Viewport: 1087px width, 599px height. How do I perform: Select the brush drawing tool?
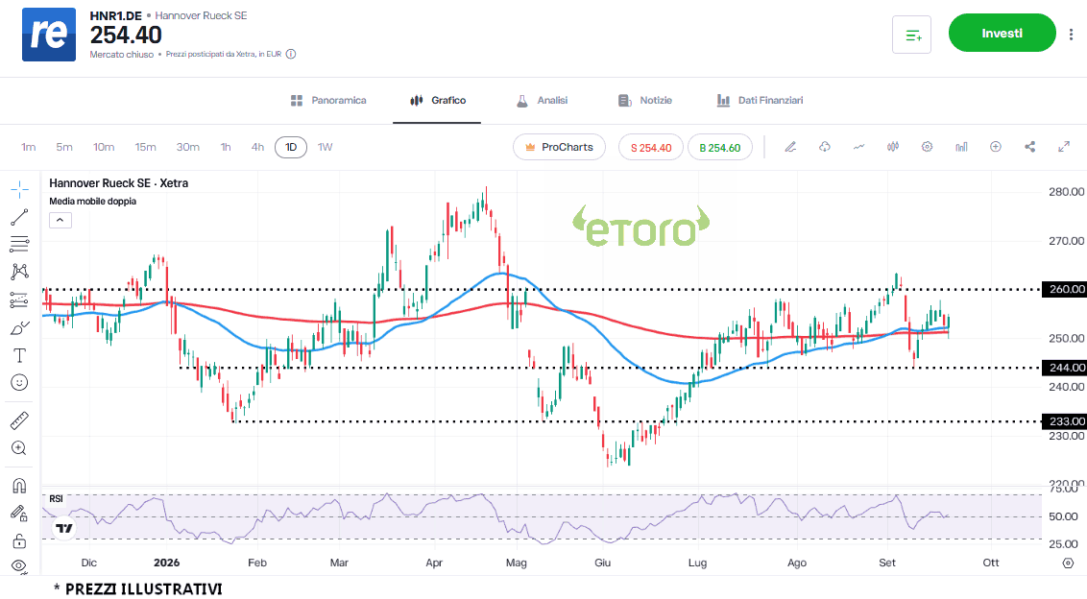click(19, 328)
